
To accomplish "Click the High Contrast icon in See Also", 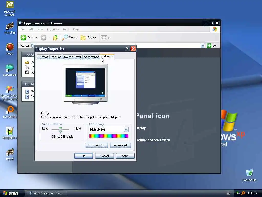I will (27, 72).
